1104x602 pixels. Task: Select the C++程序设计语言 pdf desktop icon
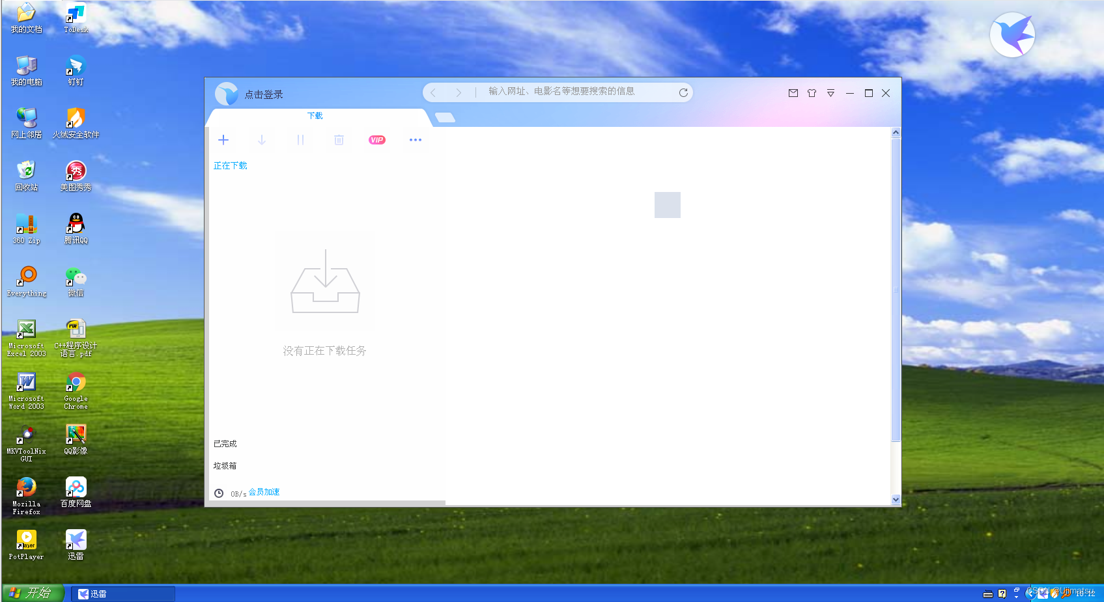pyautogui.click(x=76, y=338)
